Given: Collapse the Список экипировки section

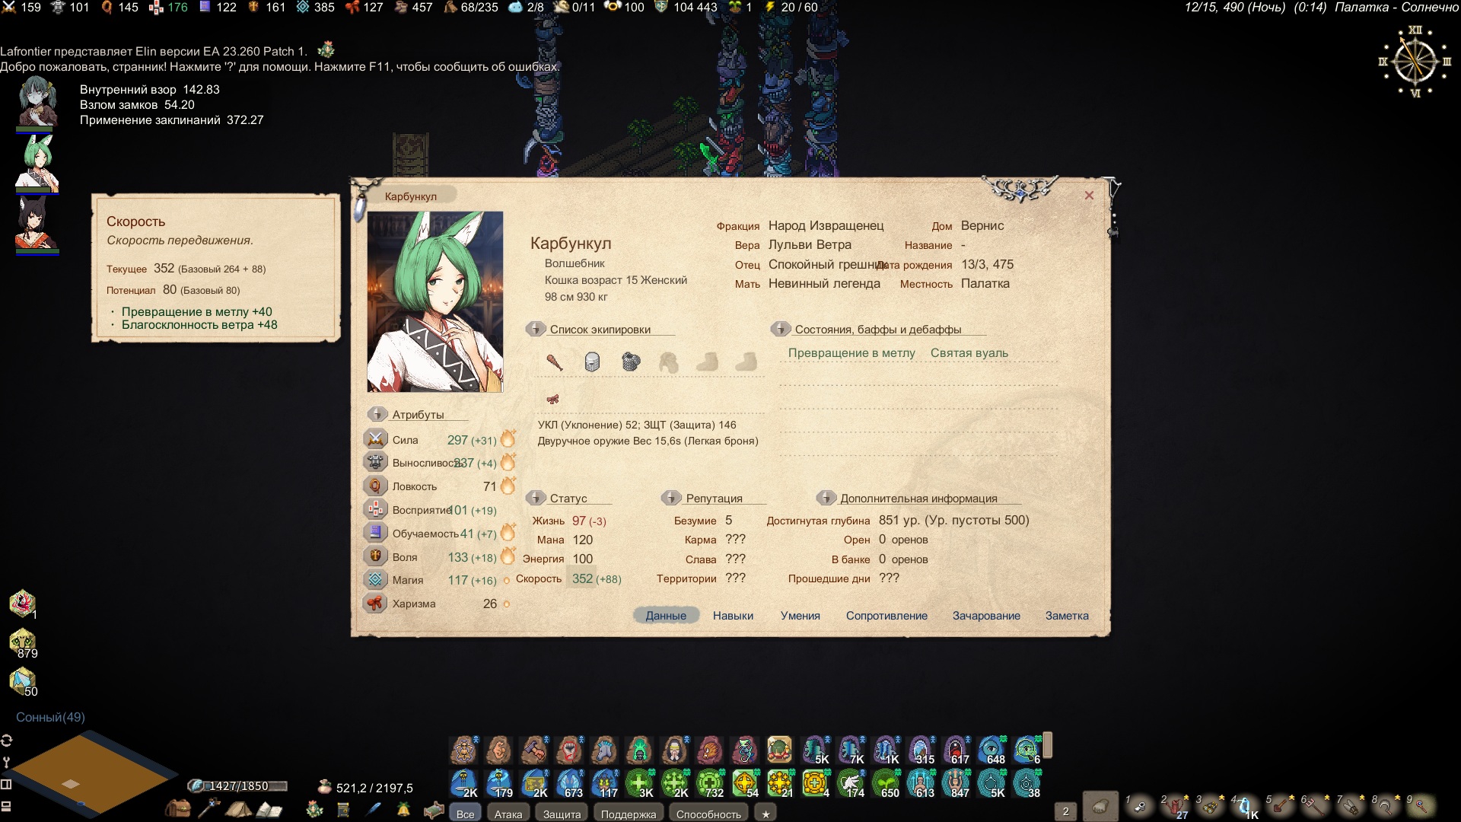Looking at the screenshot, I should pos(536,329).
